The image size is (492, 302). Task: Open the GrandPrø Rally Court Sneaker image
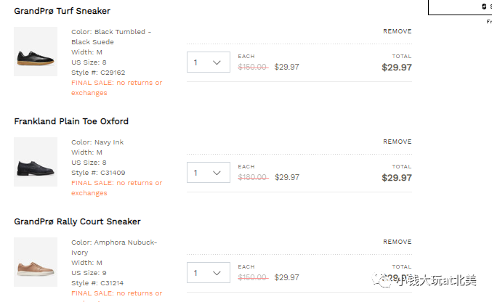[x=36, y=262]
